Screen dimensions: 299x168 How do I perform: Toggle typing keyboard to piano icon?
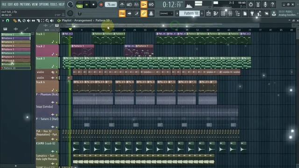coord(122,14)
